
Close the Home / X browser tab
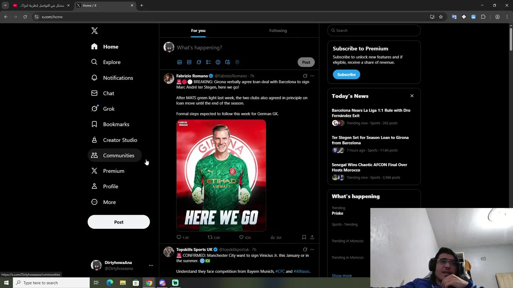pyautogui.click(x=132, y=6)
